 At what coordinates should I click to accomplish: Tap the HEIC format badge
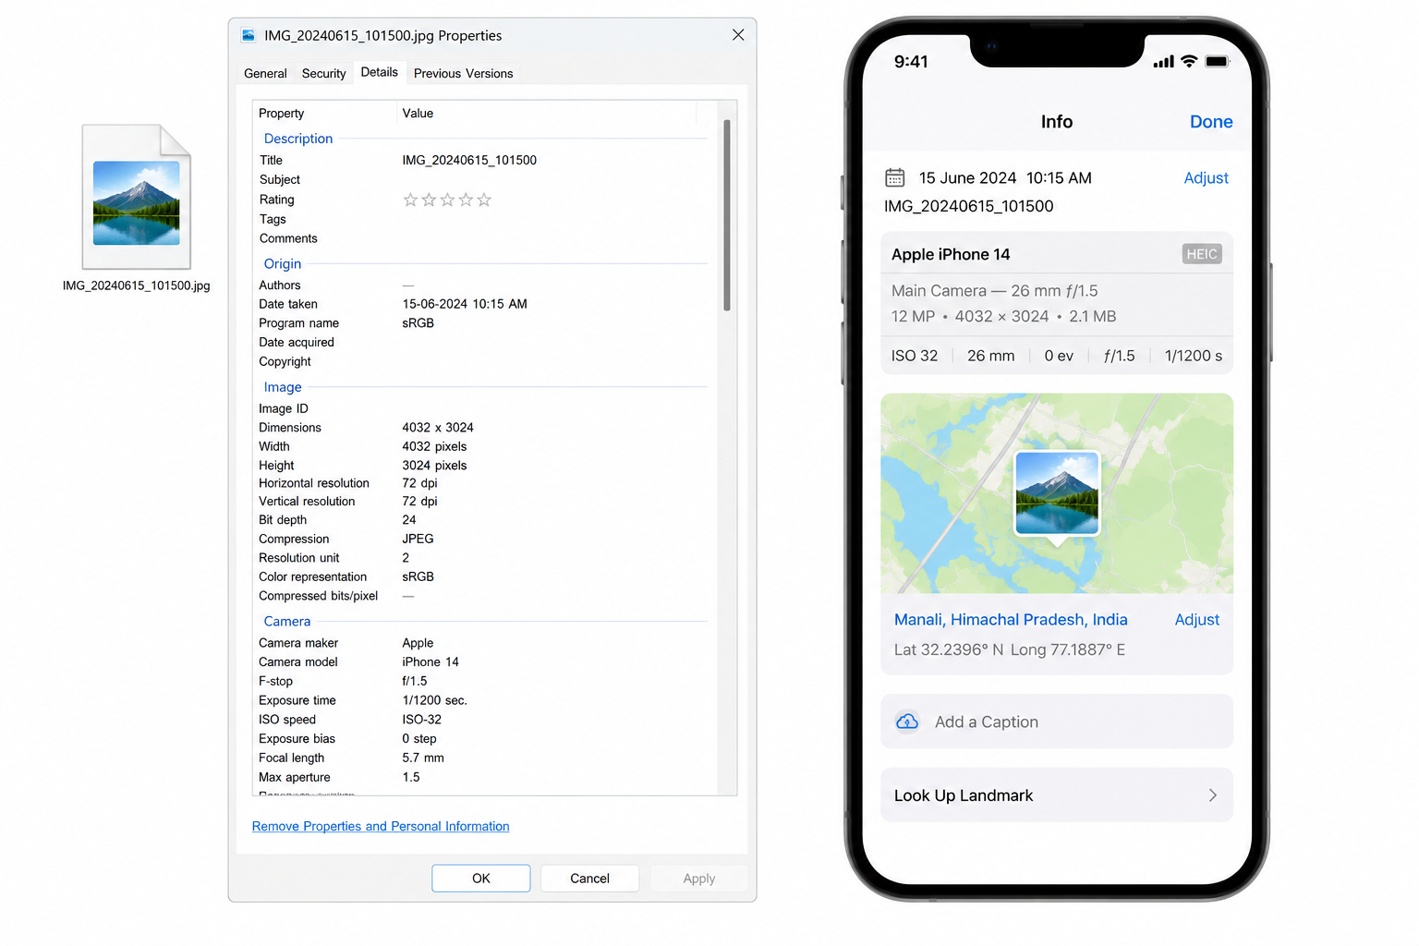tap(1202, 254)
